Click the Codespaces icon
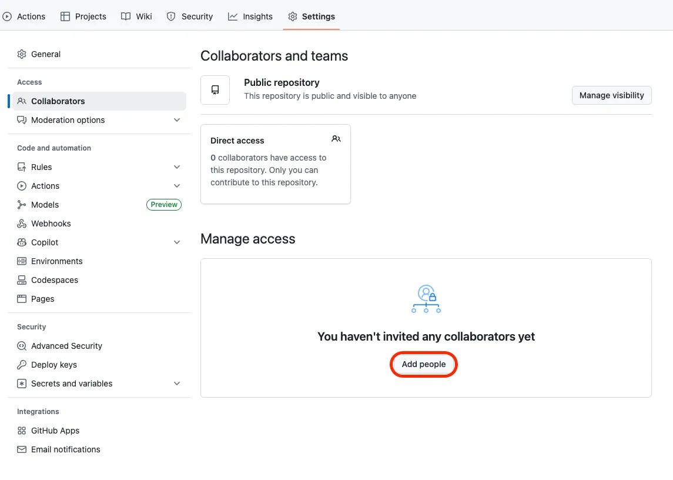This screenshot has height=480, width=673. pyautogui.click(x=22, y=280)
